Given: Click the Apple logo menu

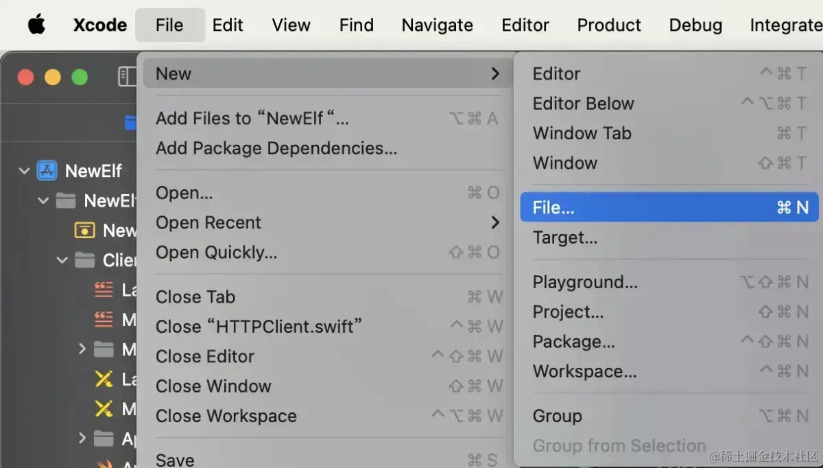Looking at the screenshot, I should tap(36, 25).
